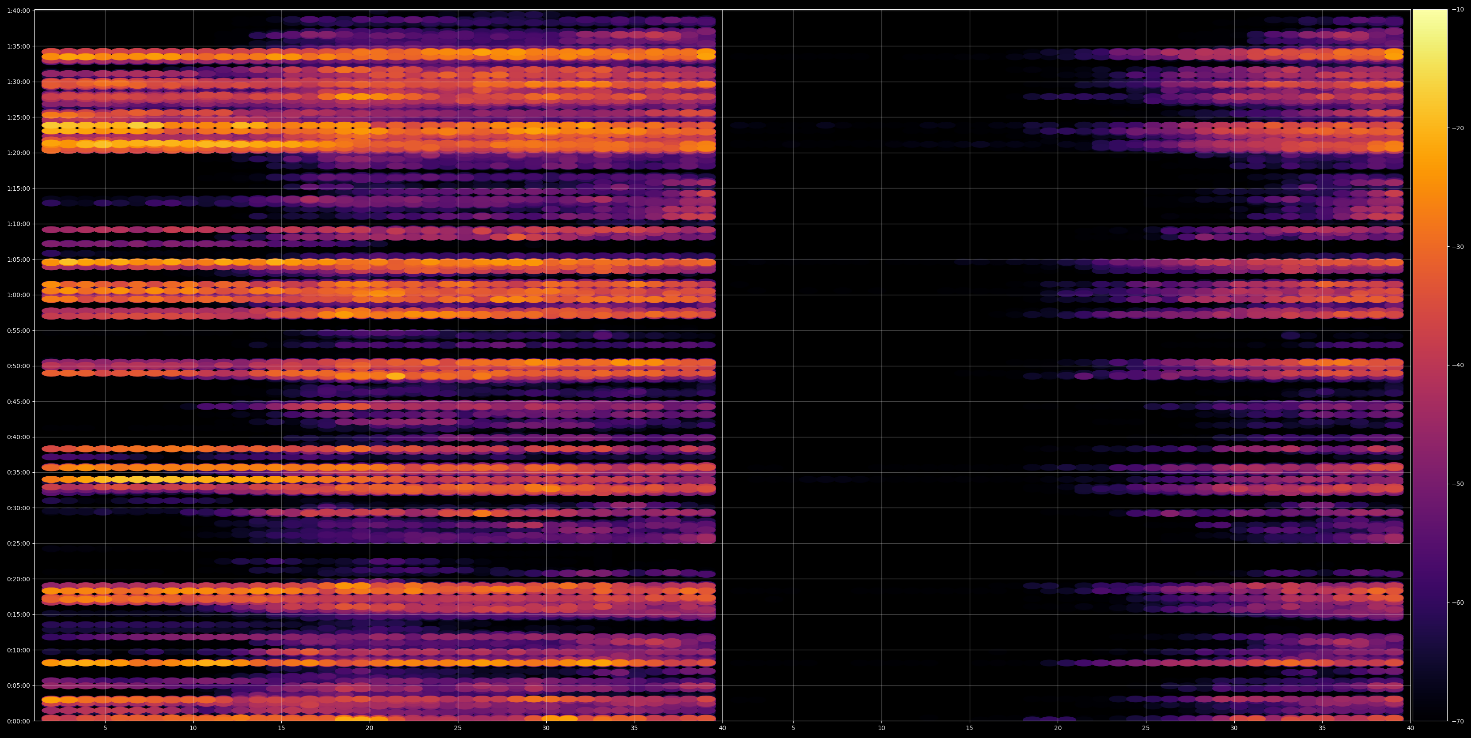Pick the 0:35:00 tick label
Image resolution: width=1471 pixels, height=738 pixels.
(x=18, y=473)
